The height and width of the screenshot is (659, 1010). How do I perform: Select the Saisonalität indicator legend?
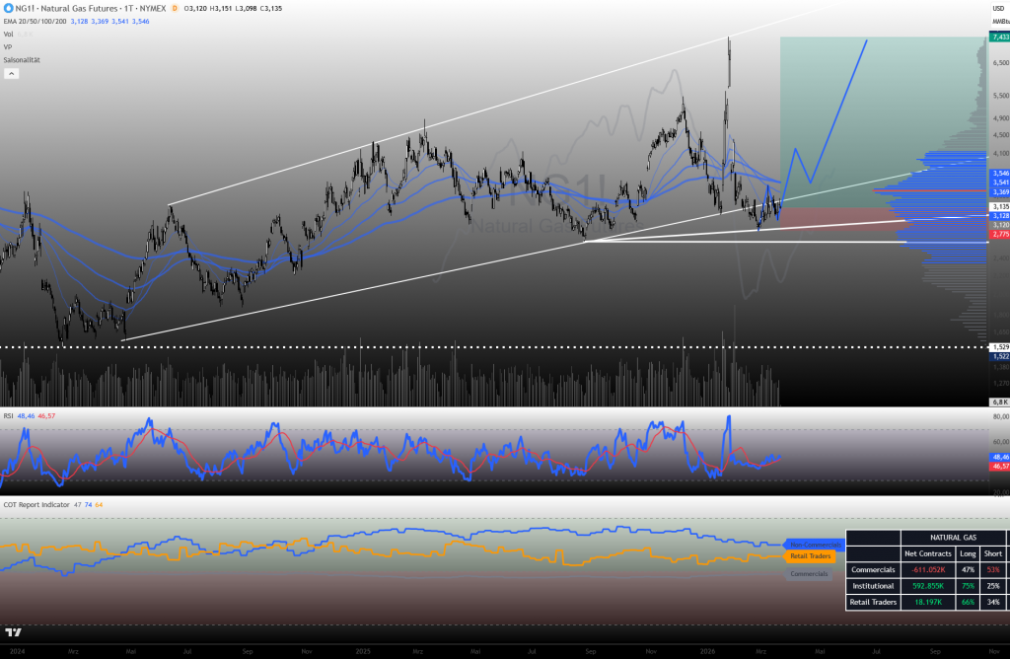click(x=22, y=59)
